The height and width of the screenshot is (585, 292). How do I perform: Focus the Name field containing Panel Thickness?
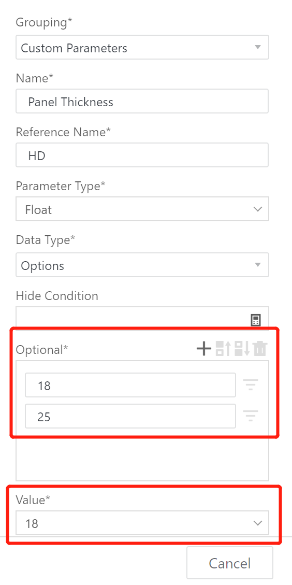142,101
